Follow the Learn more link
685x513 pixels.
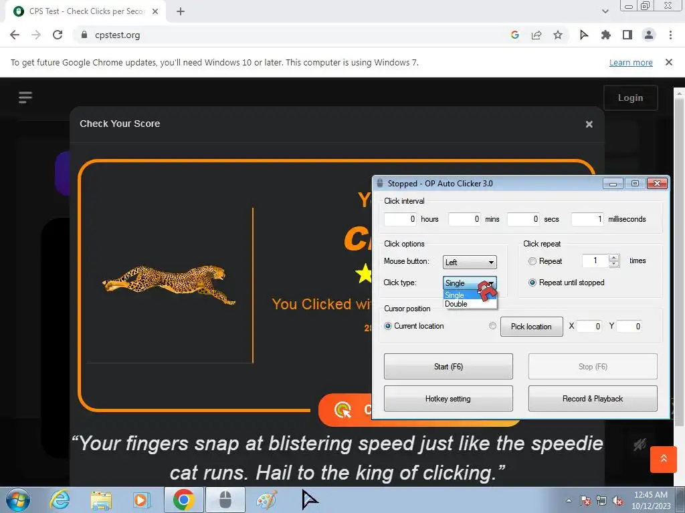pyautogui.click(x=631, y=62)
